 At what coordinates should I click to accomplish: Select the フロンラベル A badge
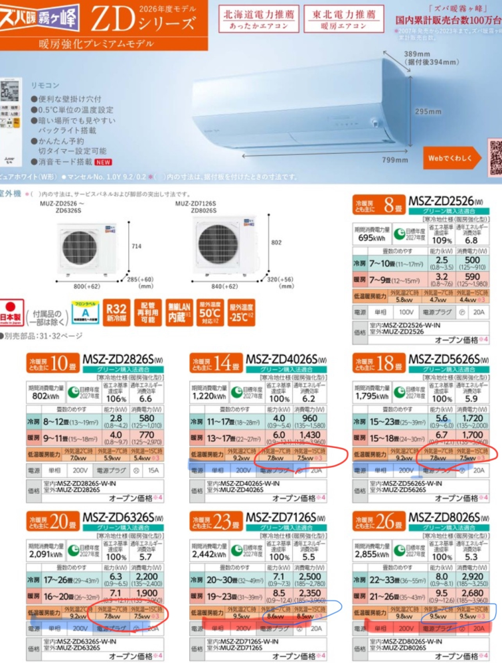click(x=86, y=313)
